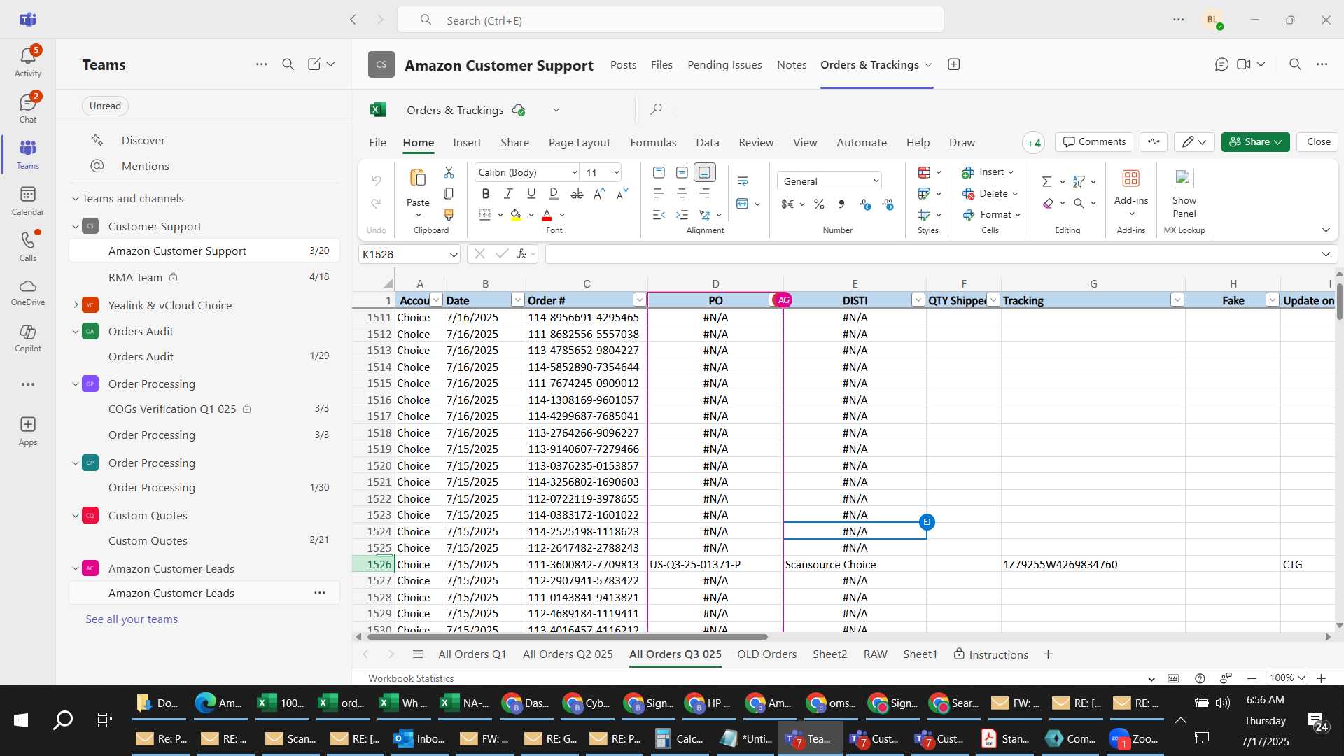Screen dimensions: 1344x756
Task: Toggle Underline formatting
Action: [x=531, y=194]
